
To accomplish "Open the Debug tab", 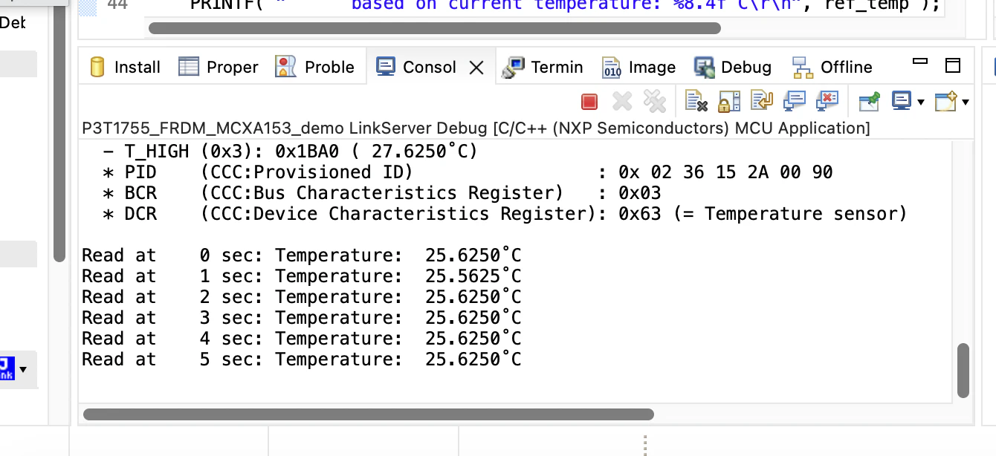I will point(733,67).
